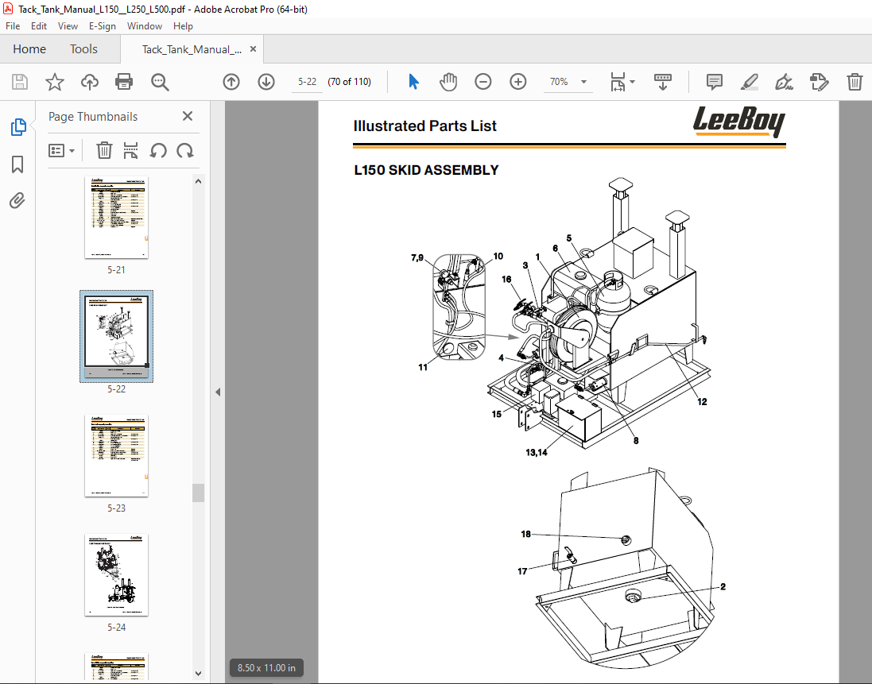The image size is (872, 684).
Task: Switch to the Home tab
Action: click(29, 49)
